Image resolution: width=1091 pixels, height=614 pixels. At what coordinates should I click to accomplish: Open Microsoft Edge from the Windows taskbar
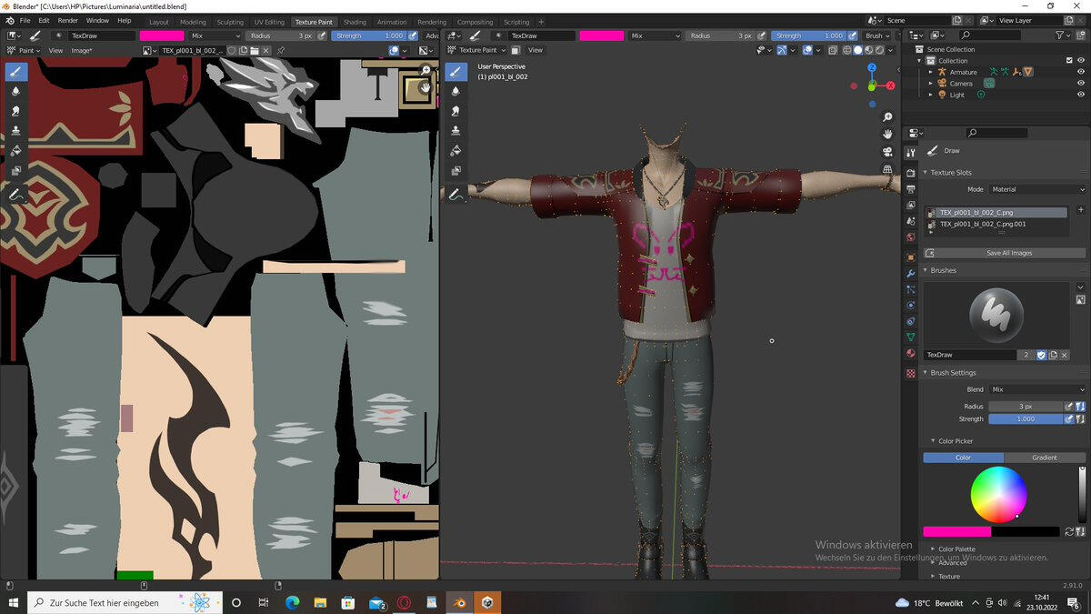[292, 602]
